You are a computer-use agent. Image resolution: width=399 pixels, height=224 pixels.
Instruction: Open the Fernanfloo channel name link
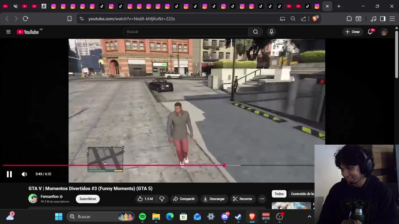[50, 197]
